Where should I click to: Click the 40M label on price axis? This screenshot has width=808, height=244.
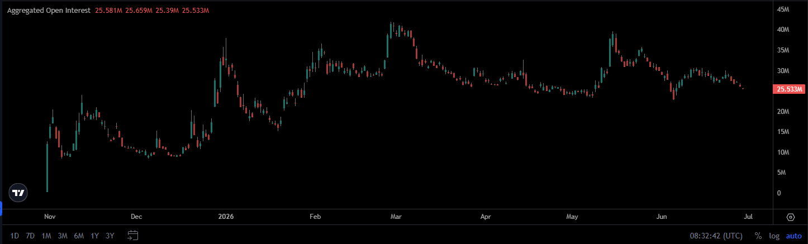(783, 30)
